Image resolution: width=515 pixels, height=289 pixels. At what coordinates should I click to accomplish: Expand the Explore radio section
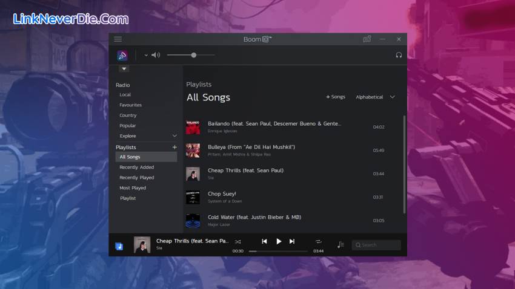(x=174, y=136)
